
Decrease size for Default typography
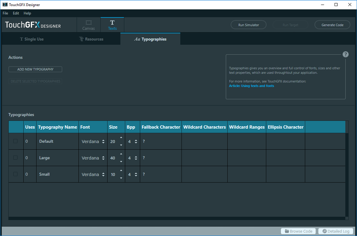121,145
